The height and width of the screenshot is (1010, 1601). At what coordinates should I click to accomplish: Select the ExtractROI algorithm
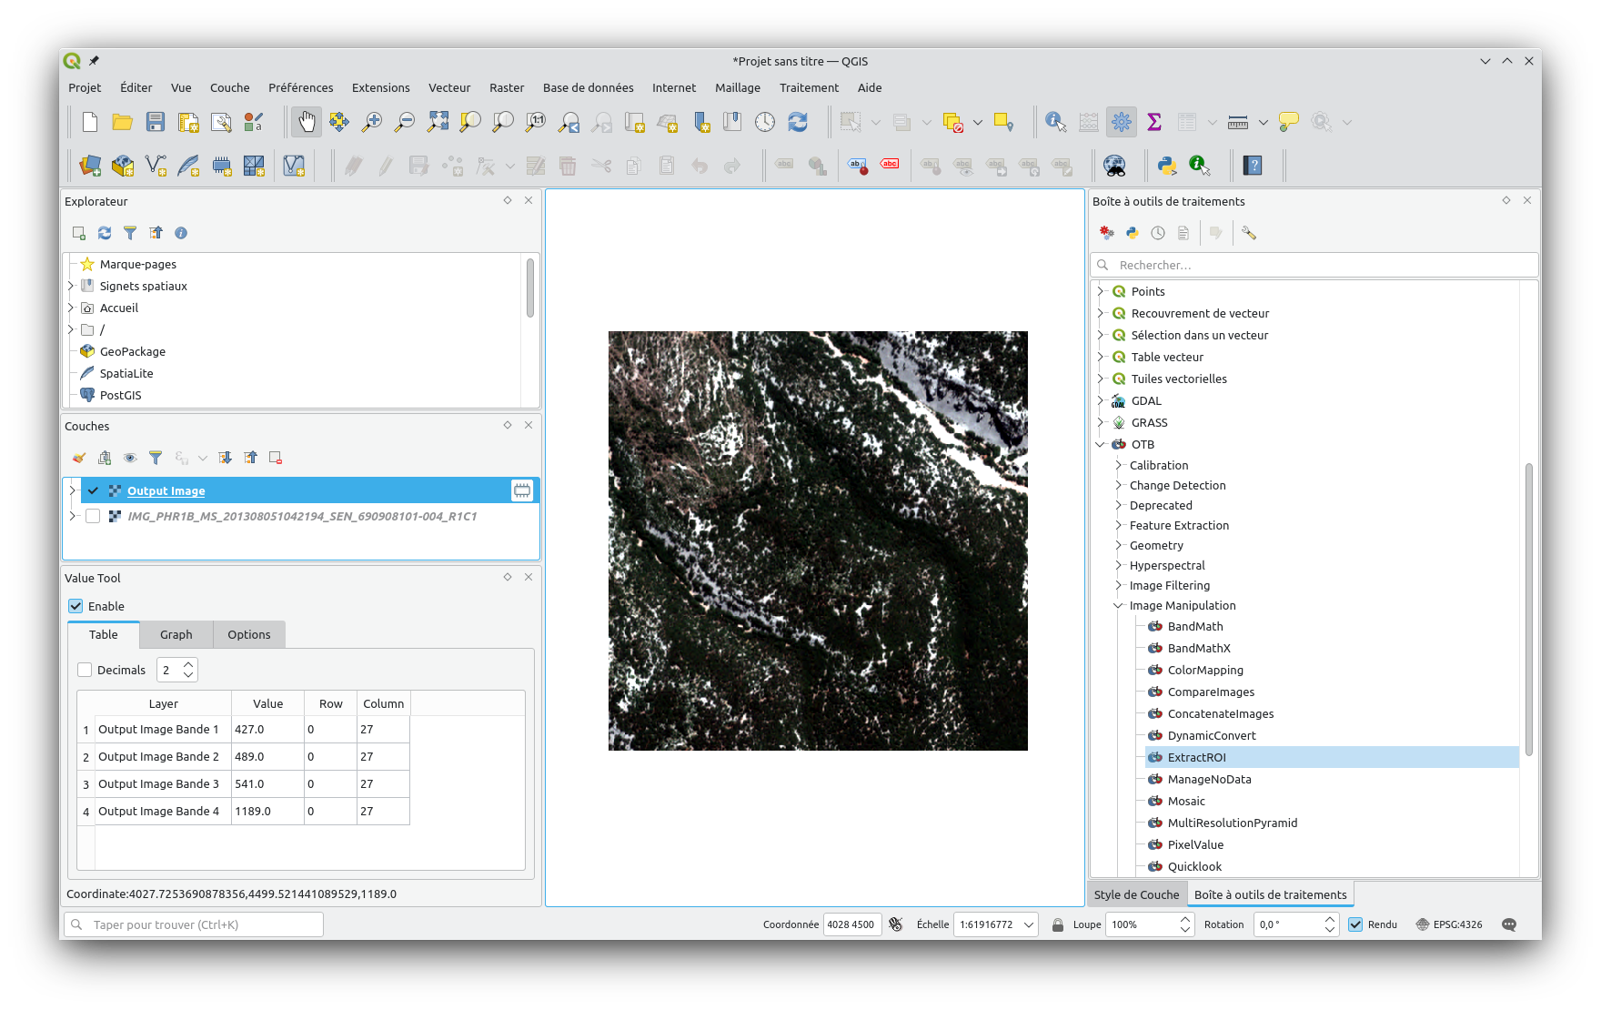[1197, 757]
